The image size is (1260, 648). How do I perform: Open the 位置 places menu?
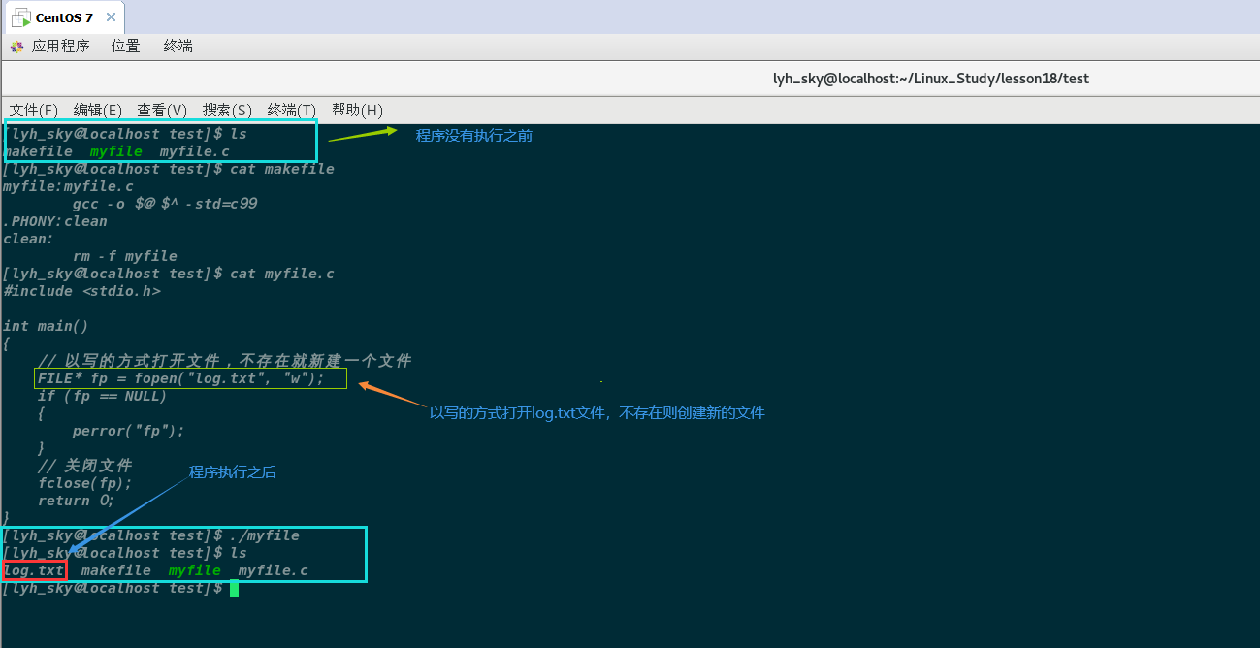point(125,46)
